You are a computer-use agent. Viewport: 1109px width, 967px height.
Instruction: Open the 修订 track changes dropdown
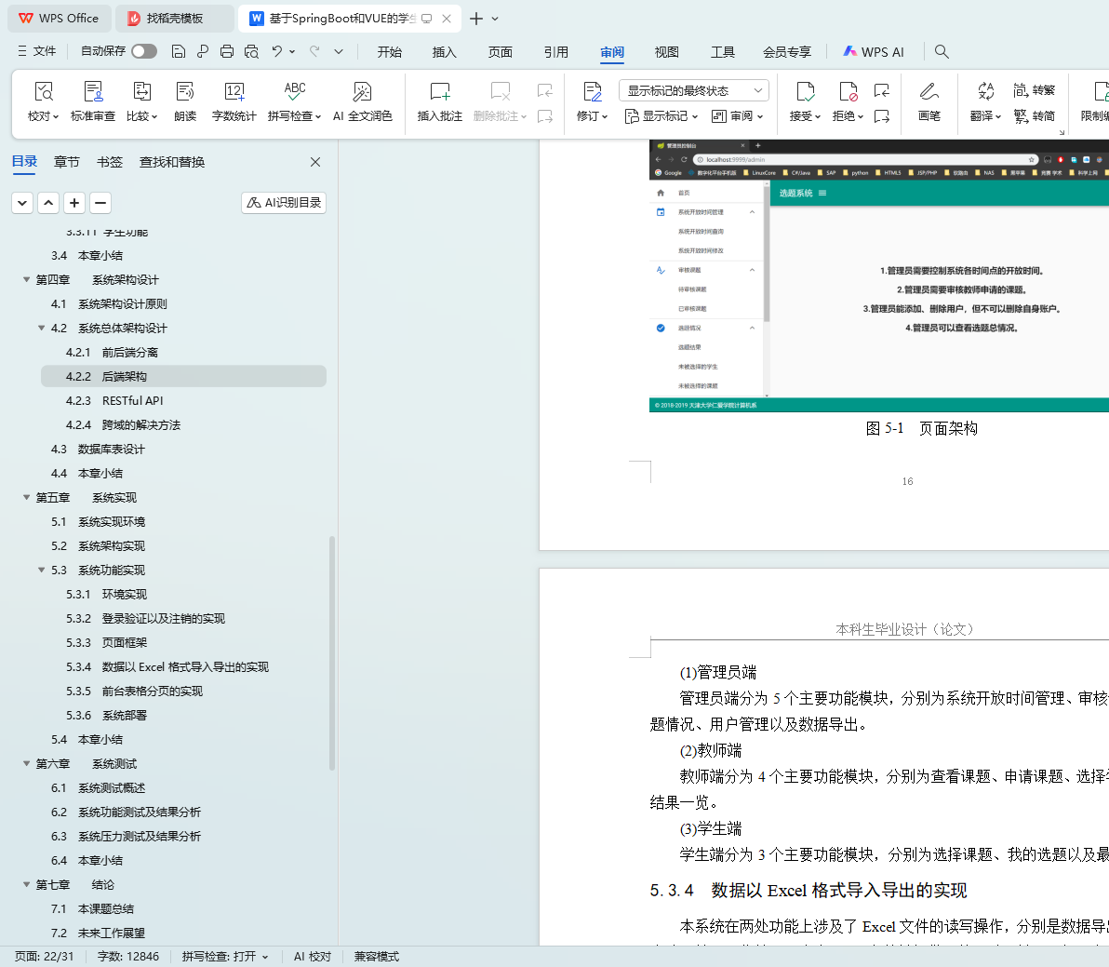(x=592, y=116)
